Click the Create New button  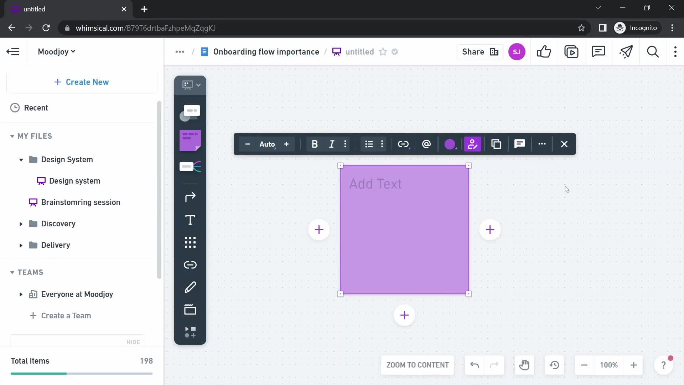tap(82, 81)
